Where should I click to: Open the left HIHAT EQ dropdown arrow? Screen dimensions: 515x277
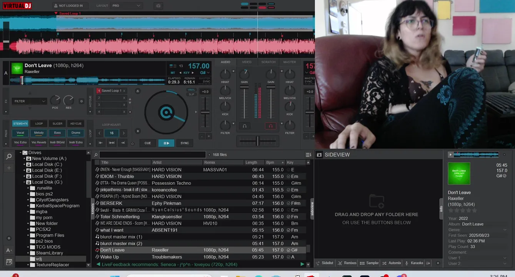point(233,71)
